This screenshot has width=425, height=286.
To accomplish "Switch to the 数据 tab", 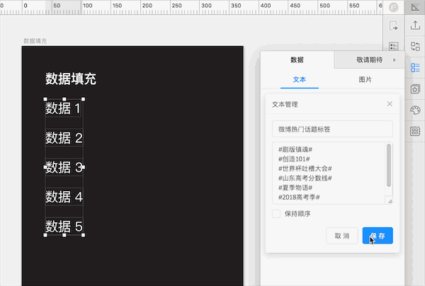I will (297, 61).
